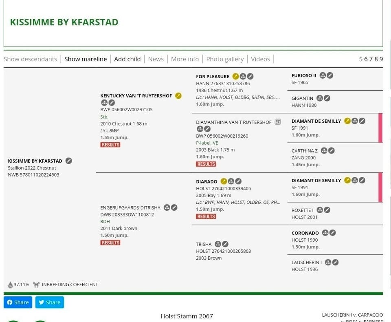Click the ET badge beside Diamanthina van t Ruytershof
The image size is (391, 322).
[x=277, y=122]
